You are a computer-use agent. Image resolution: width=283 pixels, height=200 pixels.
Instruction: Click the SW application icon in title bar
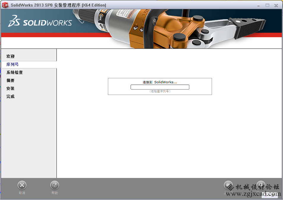coord(5,5)
